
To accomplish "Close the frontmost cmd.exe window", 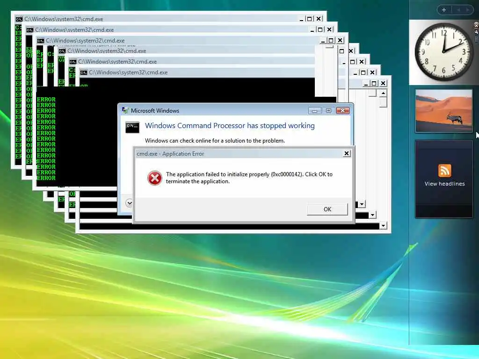I will tap(383, 83).
